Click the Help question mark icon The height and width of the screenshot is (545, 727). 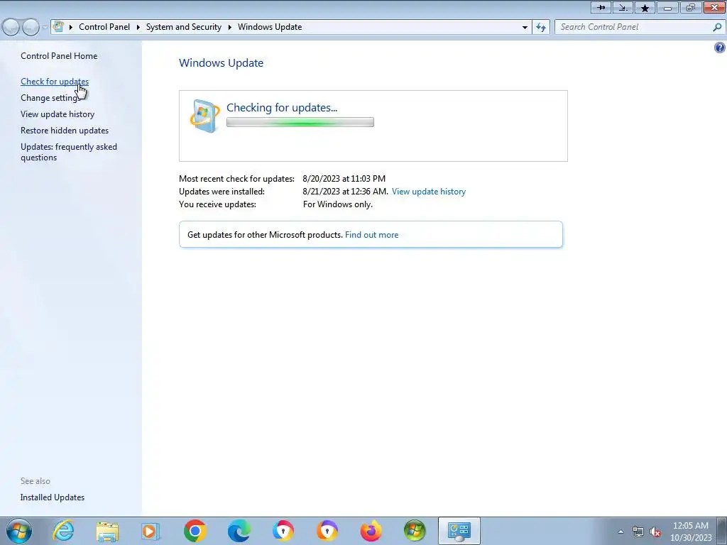point(720,48)
